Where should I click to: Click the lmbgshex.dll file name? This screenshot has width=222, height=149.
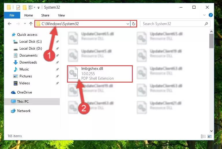(x=92, y=68)
